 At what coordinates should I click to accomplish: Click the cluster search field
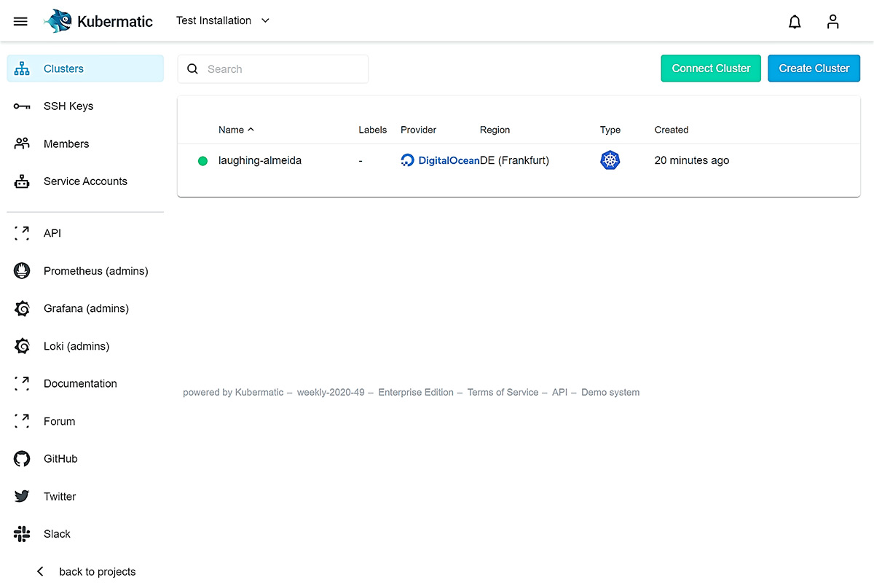click(273, 68)
